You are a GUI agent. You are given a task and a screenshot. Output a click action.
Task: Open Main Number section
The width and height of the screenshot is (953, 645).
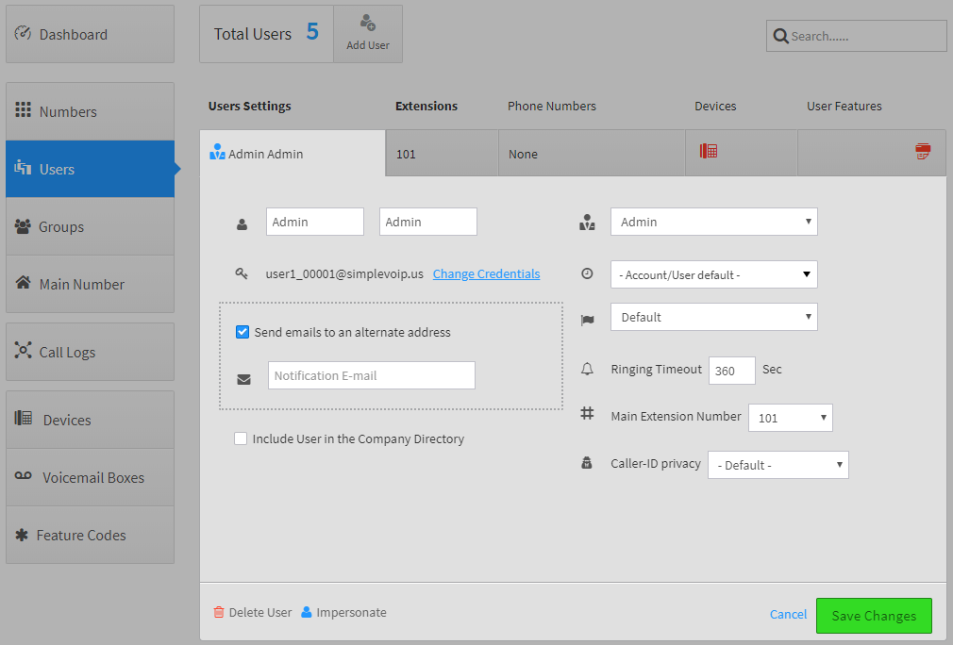(x=90, y=284)
